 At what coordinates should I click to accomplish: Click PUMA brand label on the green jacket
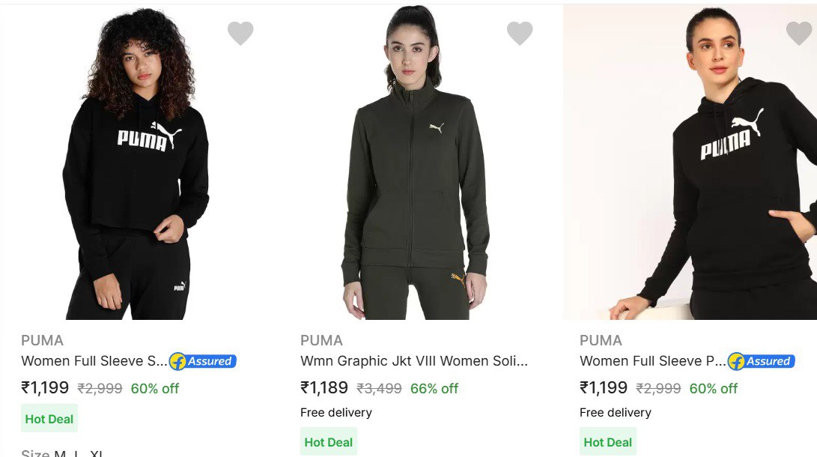(x=321, y=340)
